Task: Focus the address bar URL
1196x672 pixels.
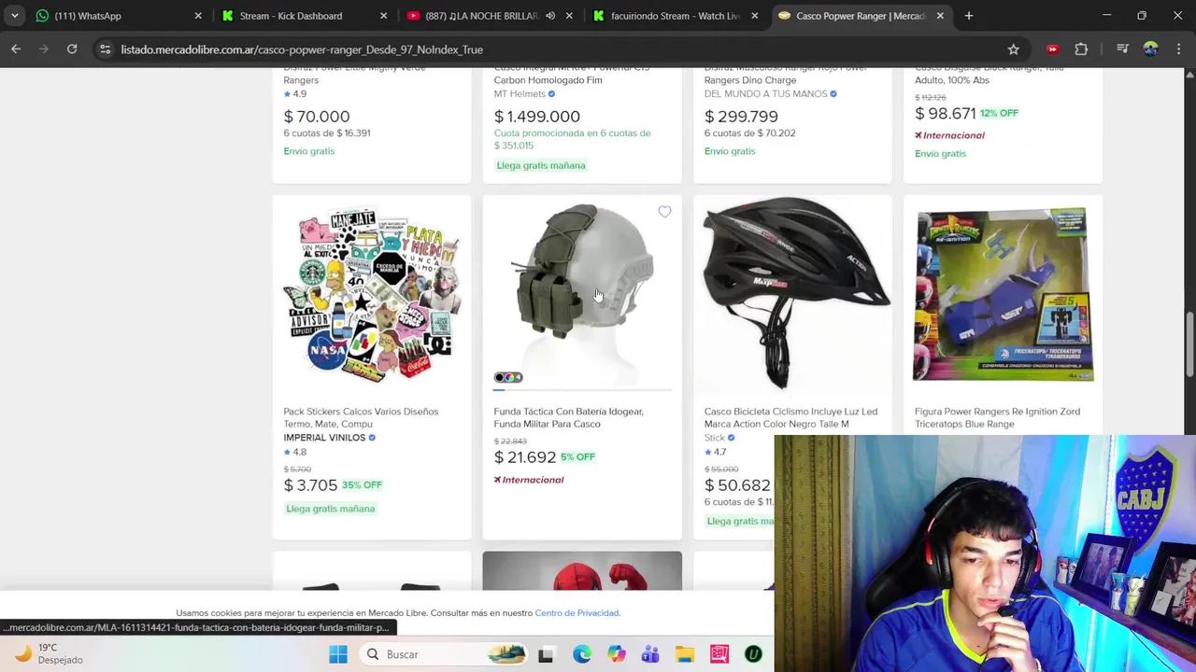Action: click(302, 49)
